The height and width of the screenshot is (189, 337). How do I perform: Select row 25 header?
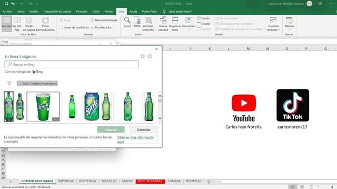[x=3, y=160]
